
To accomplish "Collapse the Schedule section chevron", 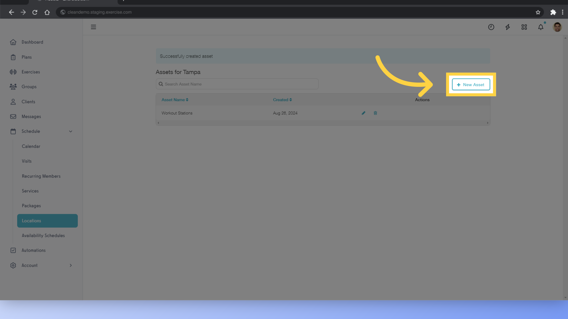I will coord(70,131).
